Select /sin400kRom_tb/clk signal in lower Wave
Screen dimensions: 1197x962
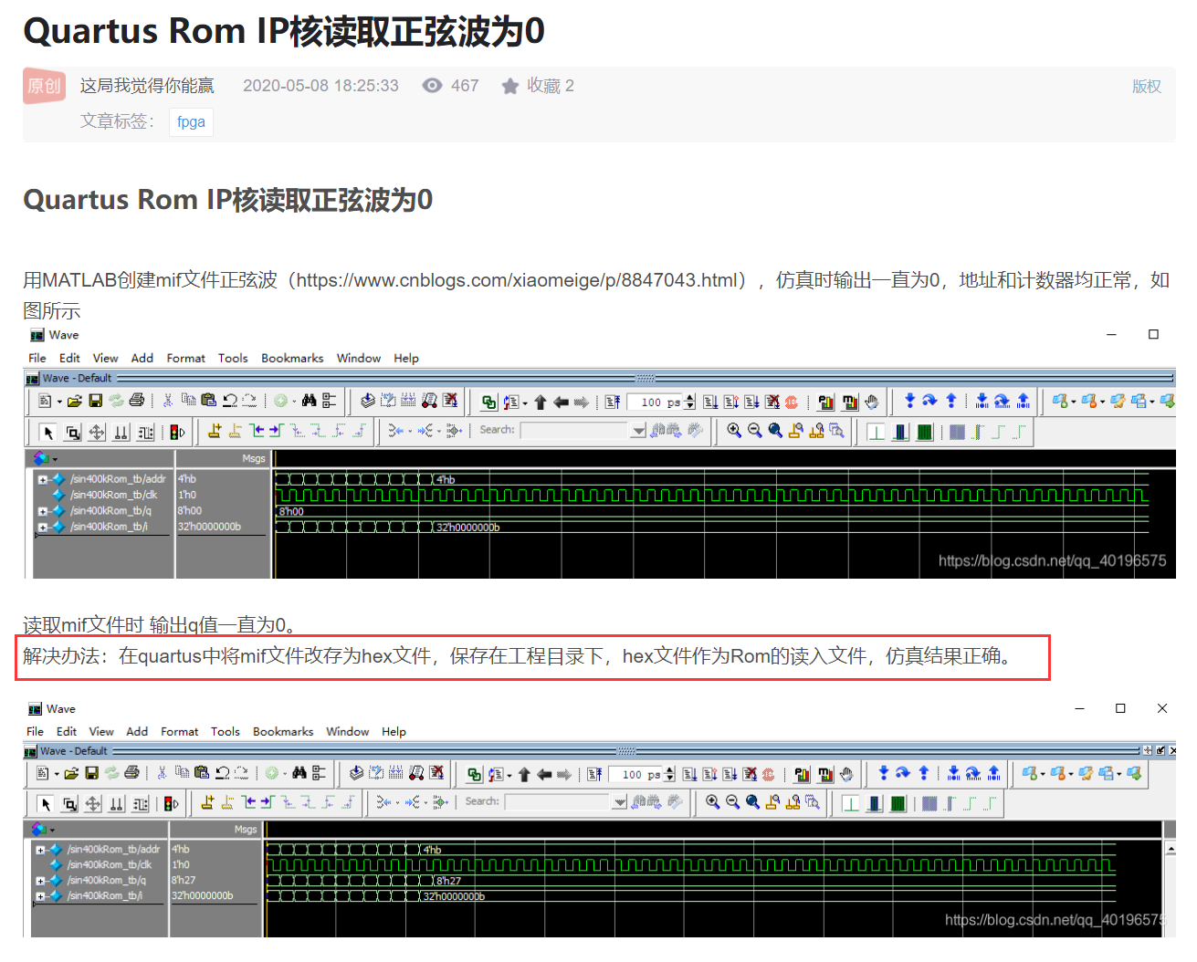tap(110, 864)
